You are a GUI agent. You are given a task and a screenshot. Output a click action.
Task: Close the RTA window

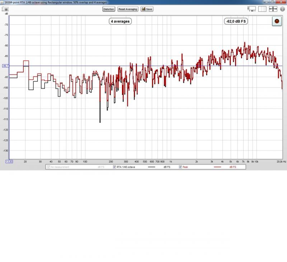[281, 2]
